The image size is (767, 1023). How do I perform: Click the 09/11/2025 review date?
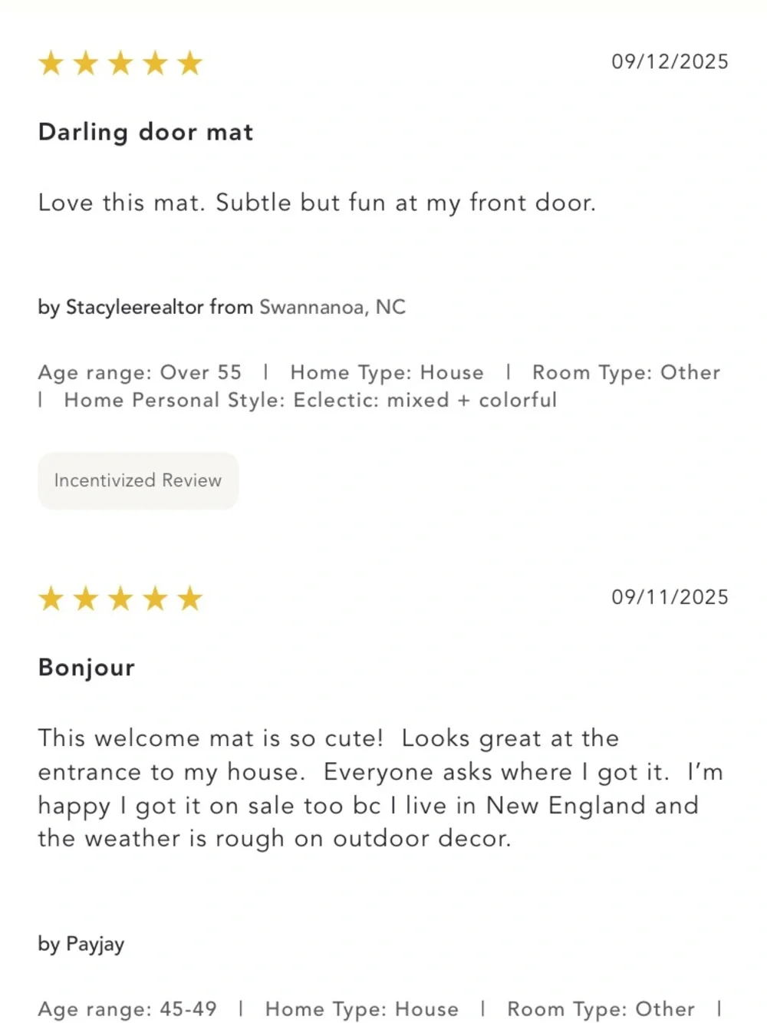[670, 597]
